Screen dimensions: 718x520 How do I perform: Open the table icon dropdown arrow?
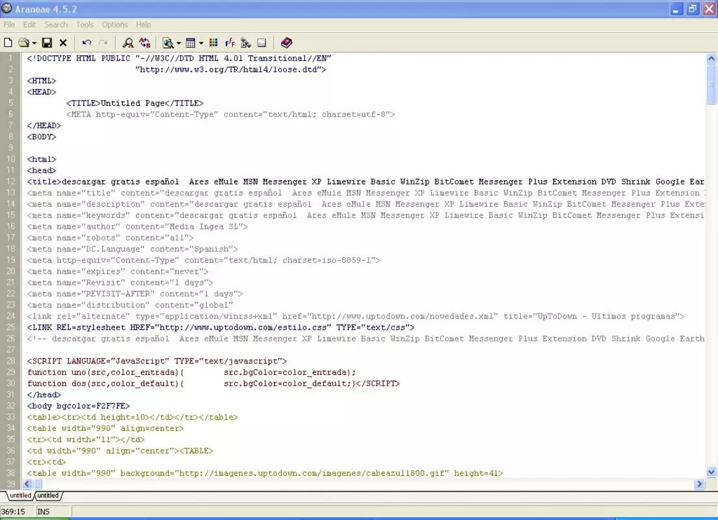(200, 43)
